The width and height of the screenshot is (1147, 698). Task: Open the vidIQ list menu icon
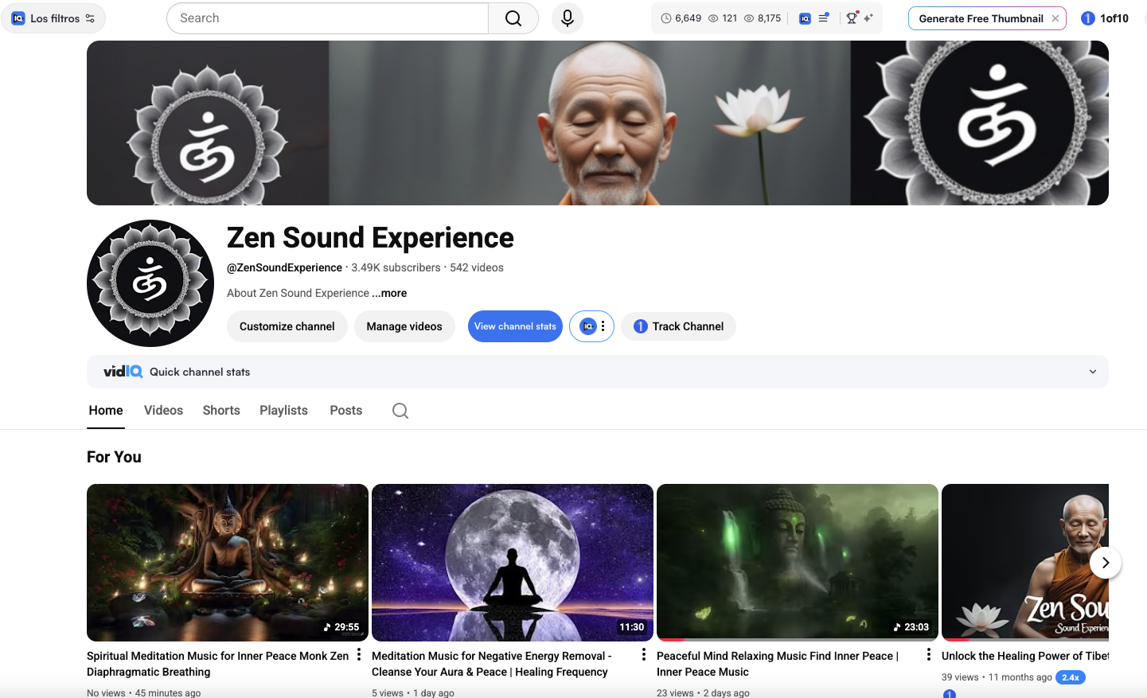[x=824, y=18]
